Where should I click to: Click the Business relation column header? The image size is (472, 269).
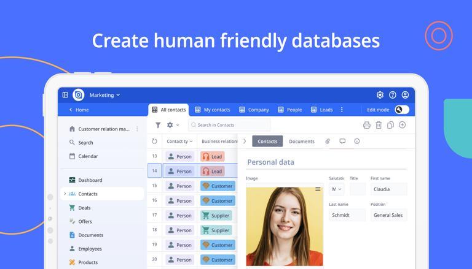pyautogui.click(x=219, y=142)
